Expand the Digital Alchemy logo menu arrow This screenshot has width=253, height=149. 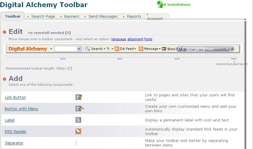coord(51,49)
